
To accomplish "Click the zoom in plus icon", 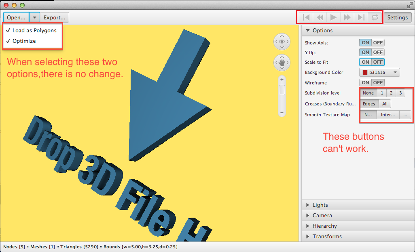I will [x=282, y=80].
